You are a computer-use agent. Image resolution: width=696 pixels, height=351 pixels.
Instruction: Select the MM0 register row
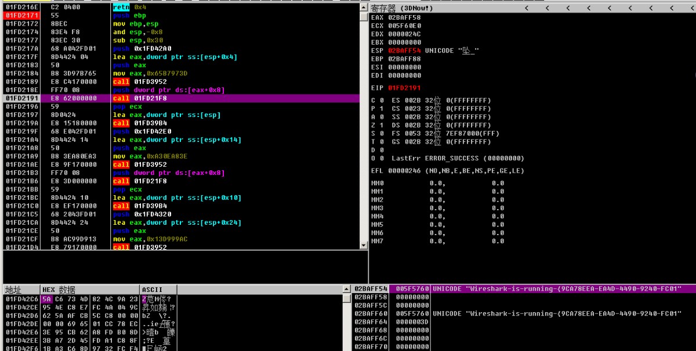pos(438,183)
